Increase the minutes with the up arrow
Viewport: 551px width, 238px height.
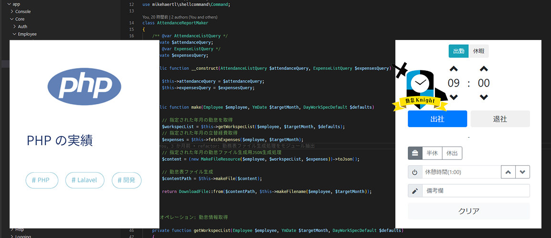(x=484, y=69)
